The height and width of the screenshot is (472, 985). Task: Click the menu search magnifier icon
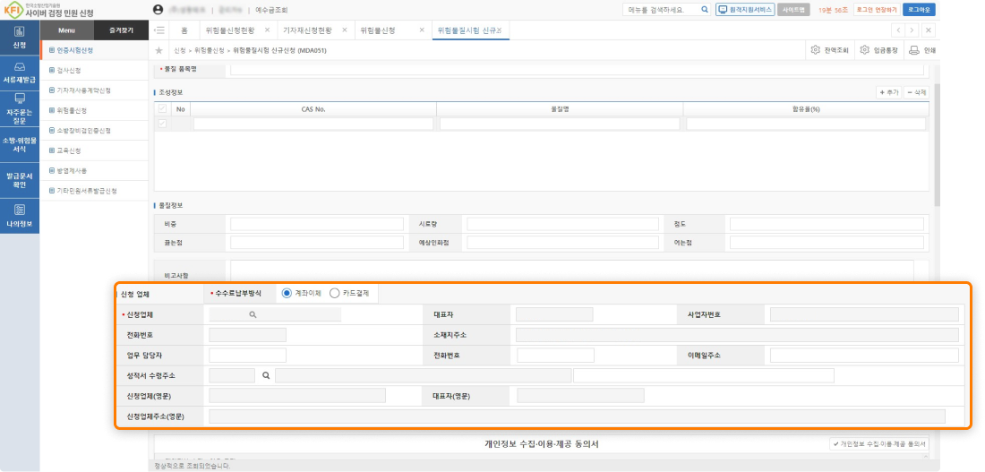pyautogui.click(x=704, y=10)
